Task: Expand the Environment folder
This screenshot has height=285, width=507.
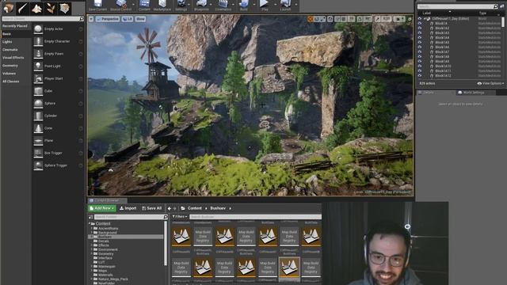Action: point(92,249)
